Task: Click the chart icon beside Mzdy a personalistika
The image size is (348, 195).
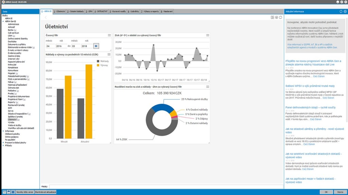Action: click(29, 79)
